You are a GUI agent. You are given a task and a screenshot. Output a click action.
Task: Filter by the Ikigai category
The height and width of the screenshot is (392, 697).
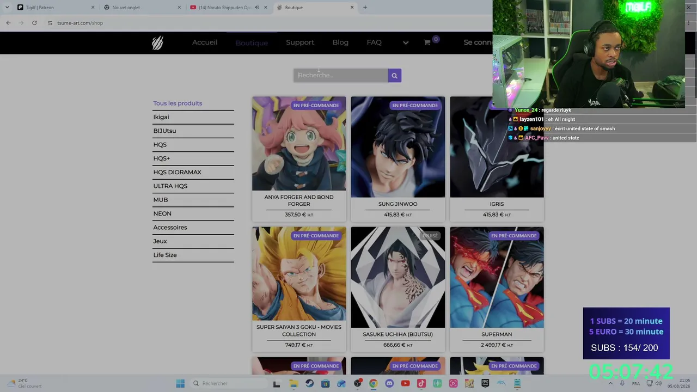pos(161,117)
